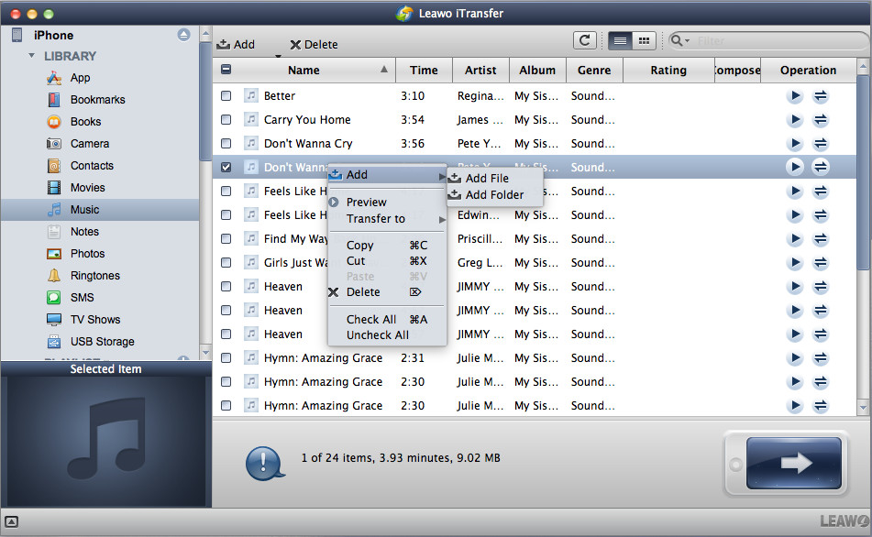Viewport: 872px width, 537px height.
Task: Collapse the LIBRARY section triangle
Action: (x=32, y=56)
